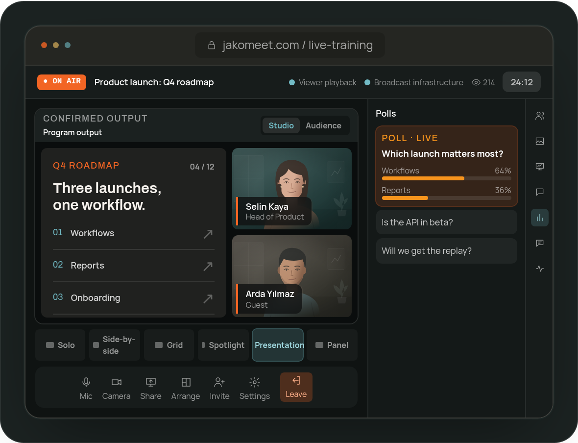Open the live poll card
The width and height of the screenshot is (578, 443).
coord(446,166)
